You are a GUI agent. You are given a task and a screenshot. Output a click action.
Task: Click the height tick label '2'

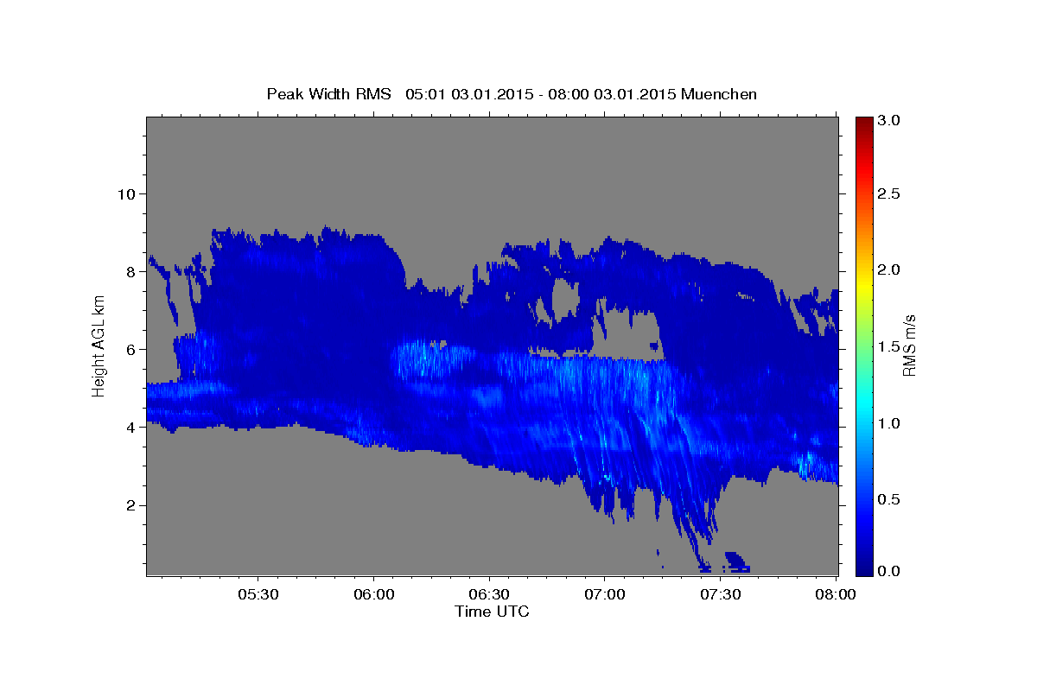click(x=130, y=504)
